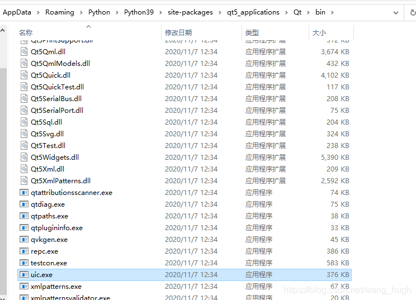Select the file named uic.exe
The height and width of the screenshot is (300, 416).
pos(41,274)
